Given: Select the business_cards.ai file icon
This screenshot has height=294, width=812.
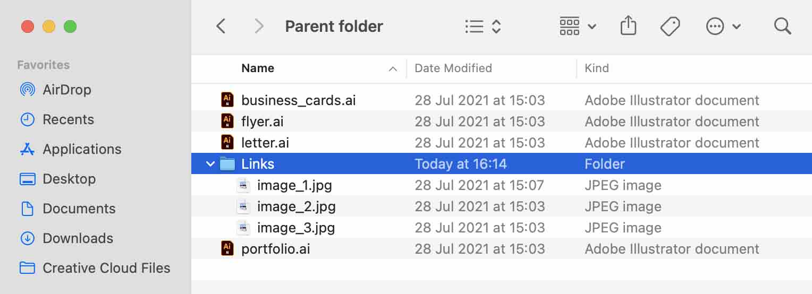Looking at the screenshot, I should (x=227, y=100).
